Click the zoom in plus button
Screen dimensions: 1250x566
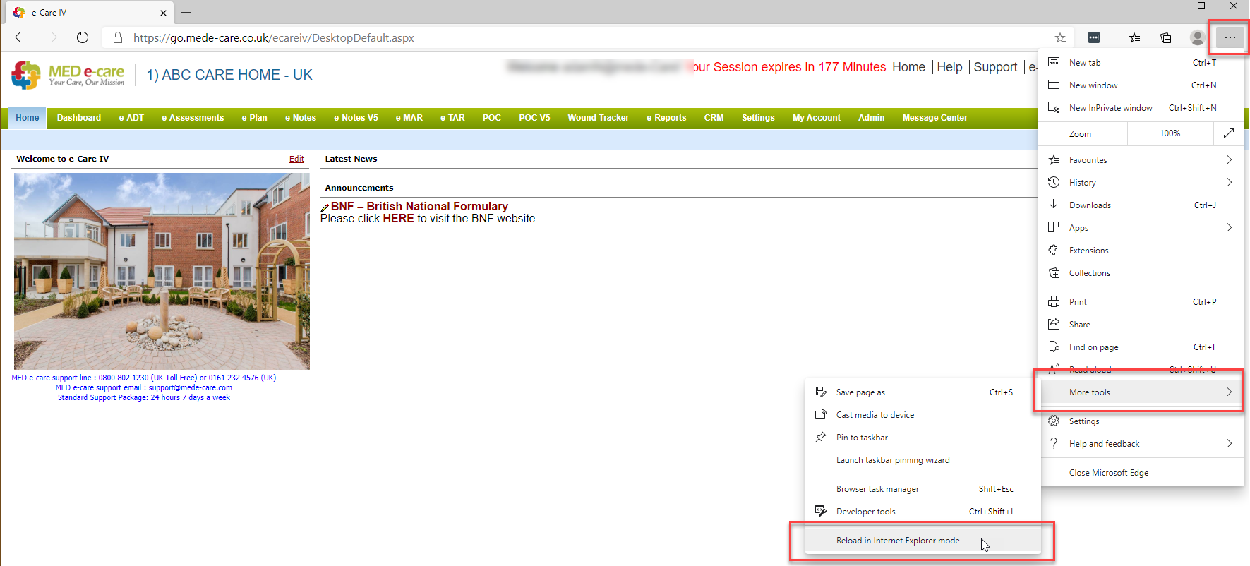pos(1198,133)
